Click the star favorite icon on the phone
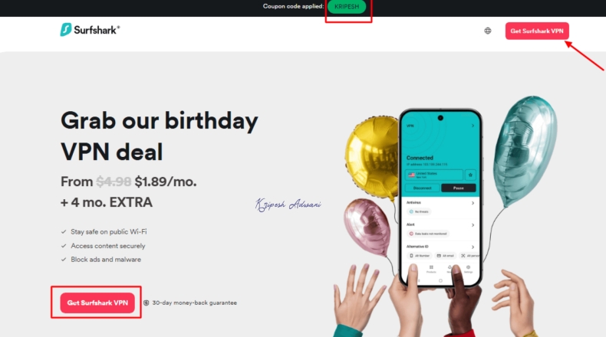The image size is (606, 337). click(x=470, y=175)
